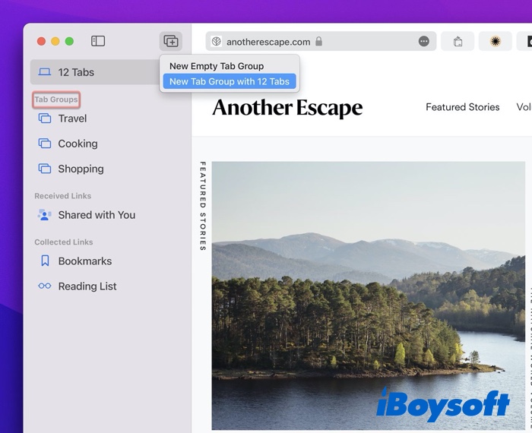Screen dimensions: 532x433
Task: Open the Cooking tab group
Action: pos(78,144)
